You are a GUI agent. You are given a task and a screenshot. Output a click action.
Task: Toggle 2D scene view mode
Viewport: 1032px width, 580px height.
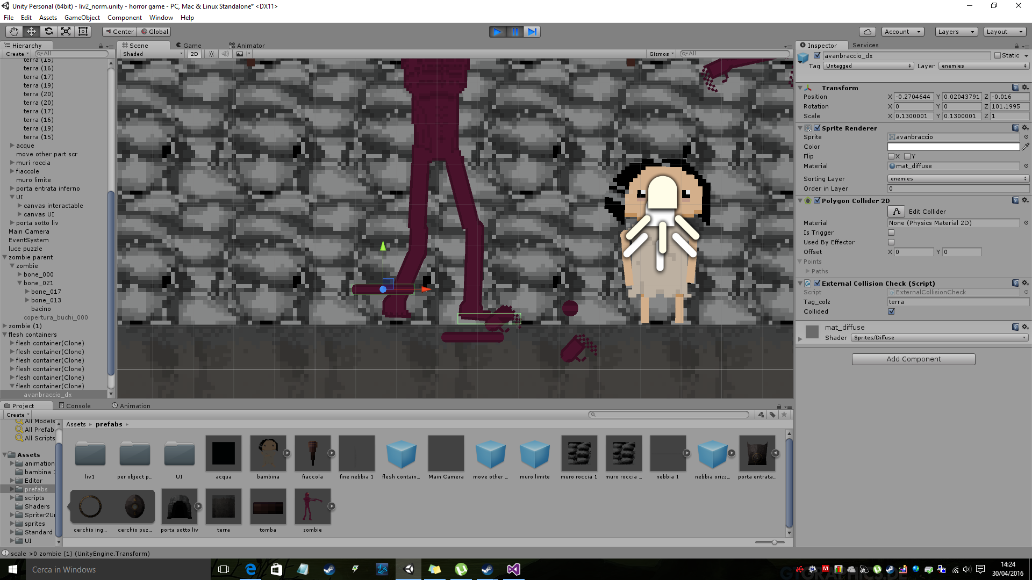click(x=194, y=54)
